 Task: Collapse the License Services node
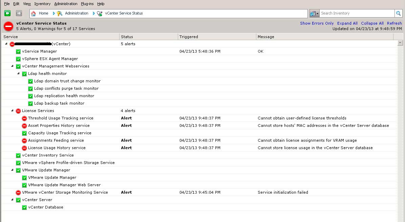point(13,111)
